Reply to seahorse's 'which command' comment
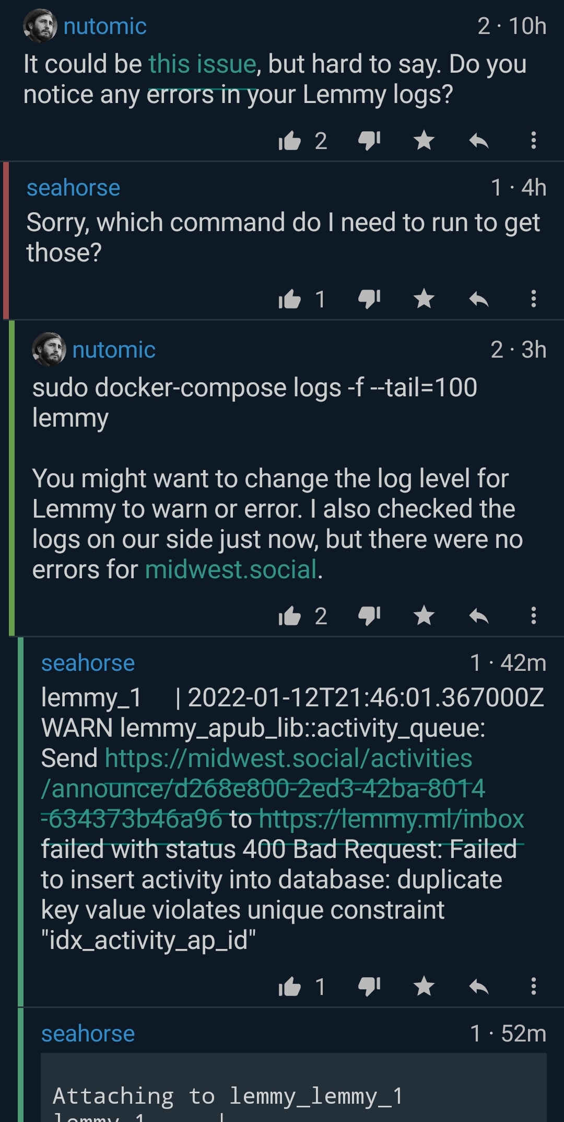 [478, 299]
